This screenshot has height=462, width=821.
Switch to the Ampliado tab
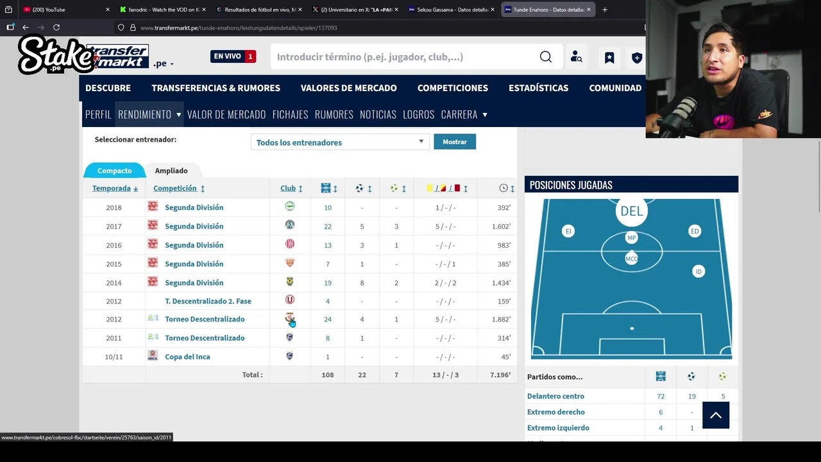(x=171, y=171)
